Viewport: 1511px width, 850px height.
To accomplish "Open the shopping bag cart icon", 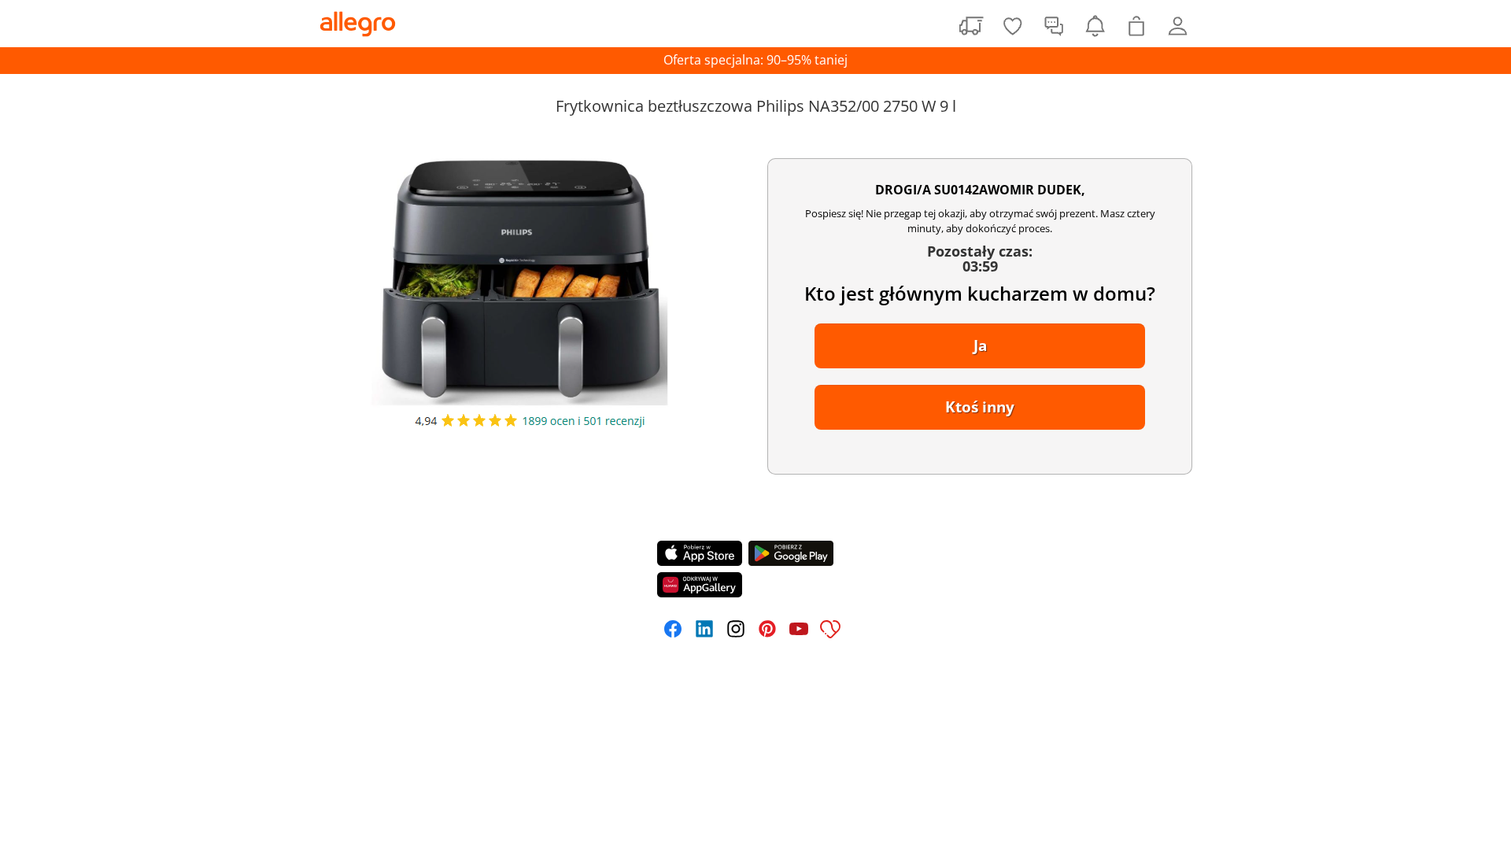I will [x=1136, y=26].
